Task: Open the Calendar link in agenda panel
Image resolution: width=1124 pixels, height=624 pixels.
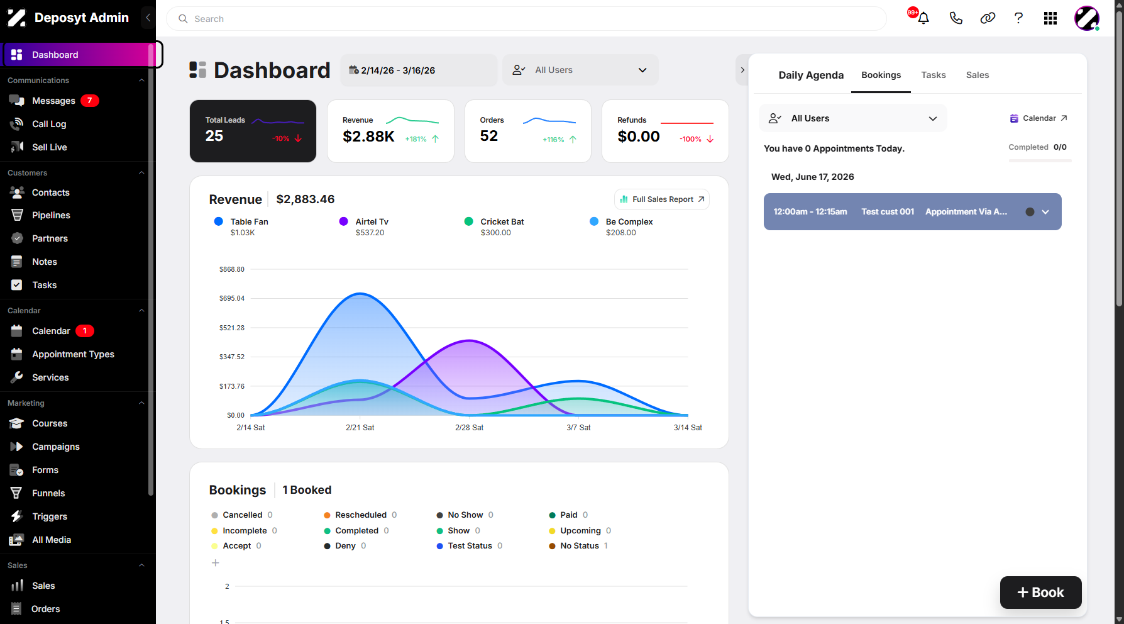Action: [x=1039, y=118]
